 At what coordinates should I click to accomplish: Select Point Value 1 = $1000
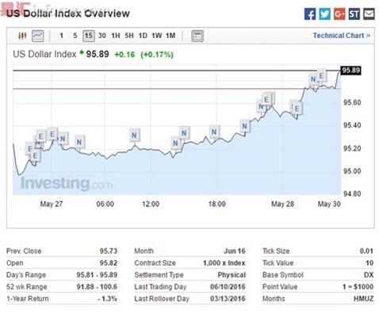point(358,287)
